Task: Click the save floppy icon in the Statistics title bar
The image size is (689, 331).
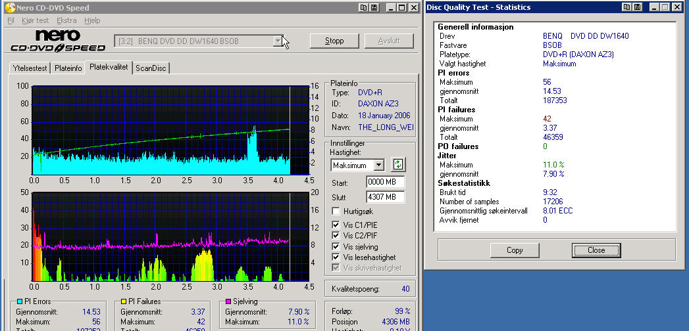Action: click(x=638, y=7)
